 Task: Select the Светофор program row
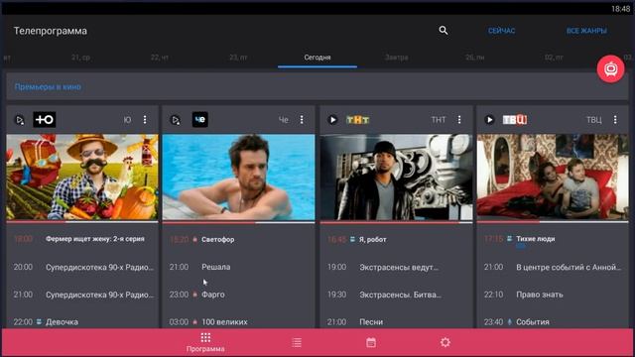238,239
